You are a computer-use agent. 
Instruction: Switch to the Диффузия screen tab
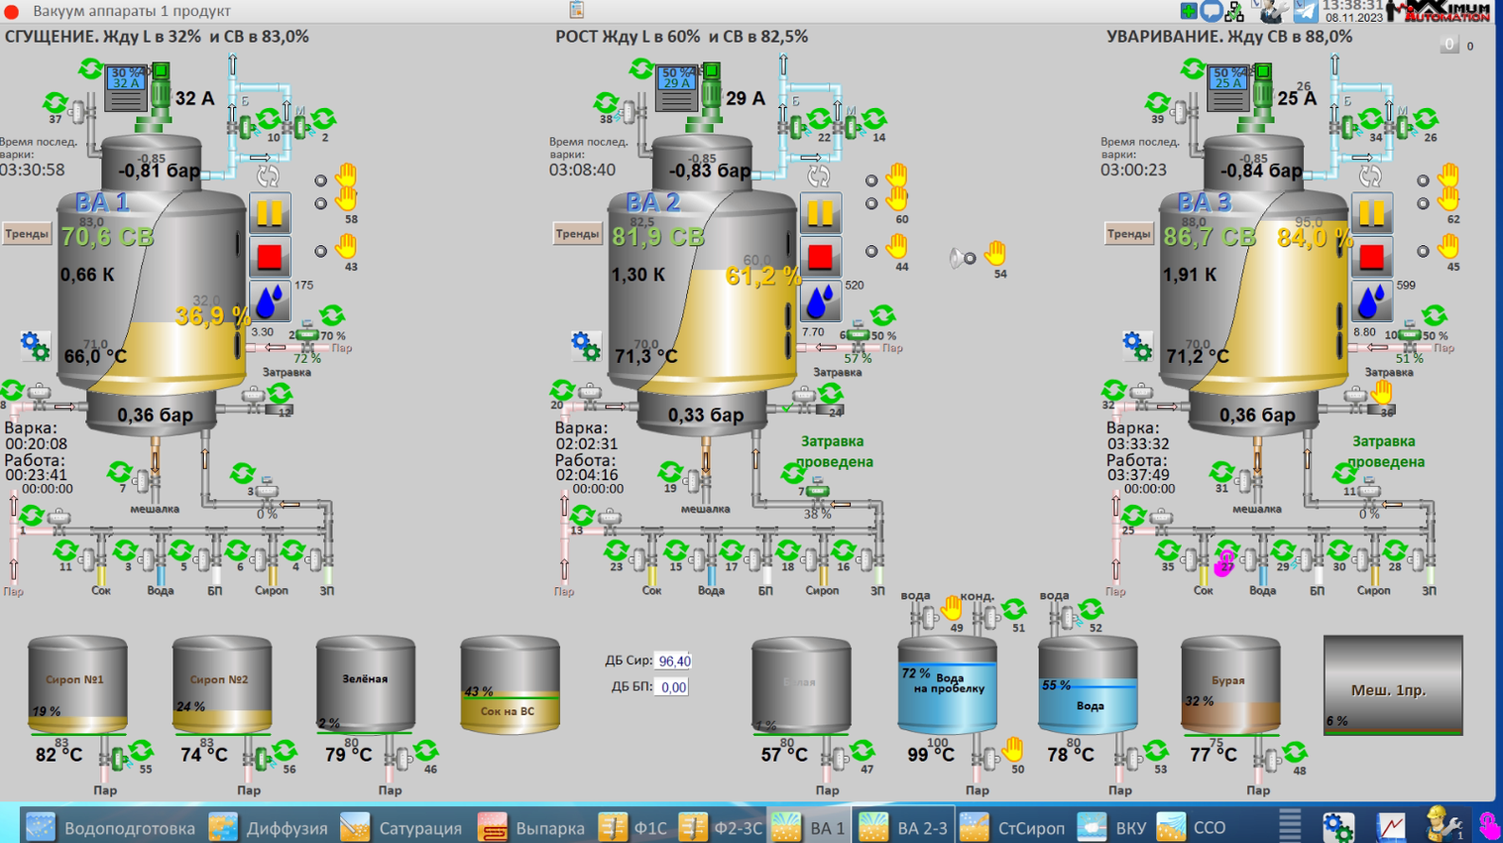(268, 827)
